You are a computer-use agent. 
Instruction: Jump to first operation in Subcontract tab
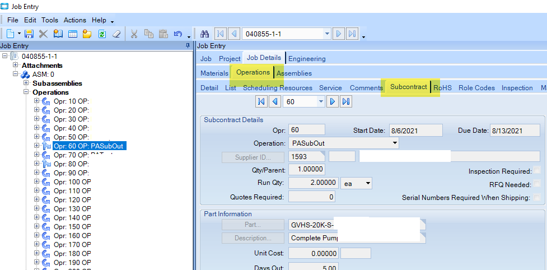(261, 101)
